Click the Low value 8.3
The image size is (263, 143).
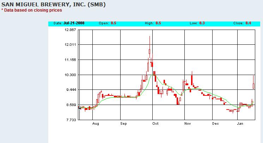point(202,23)
